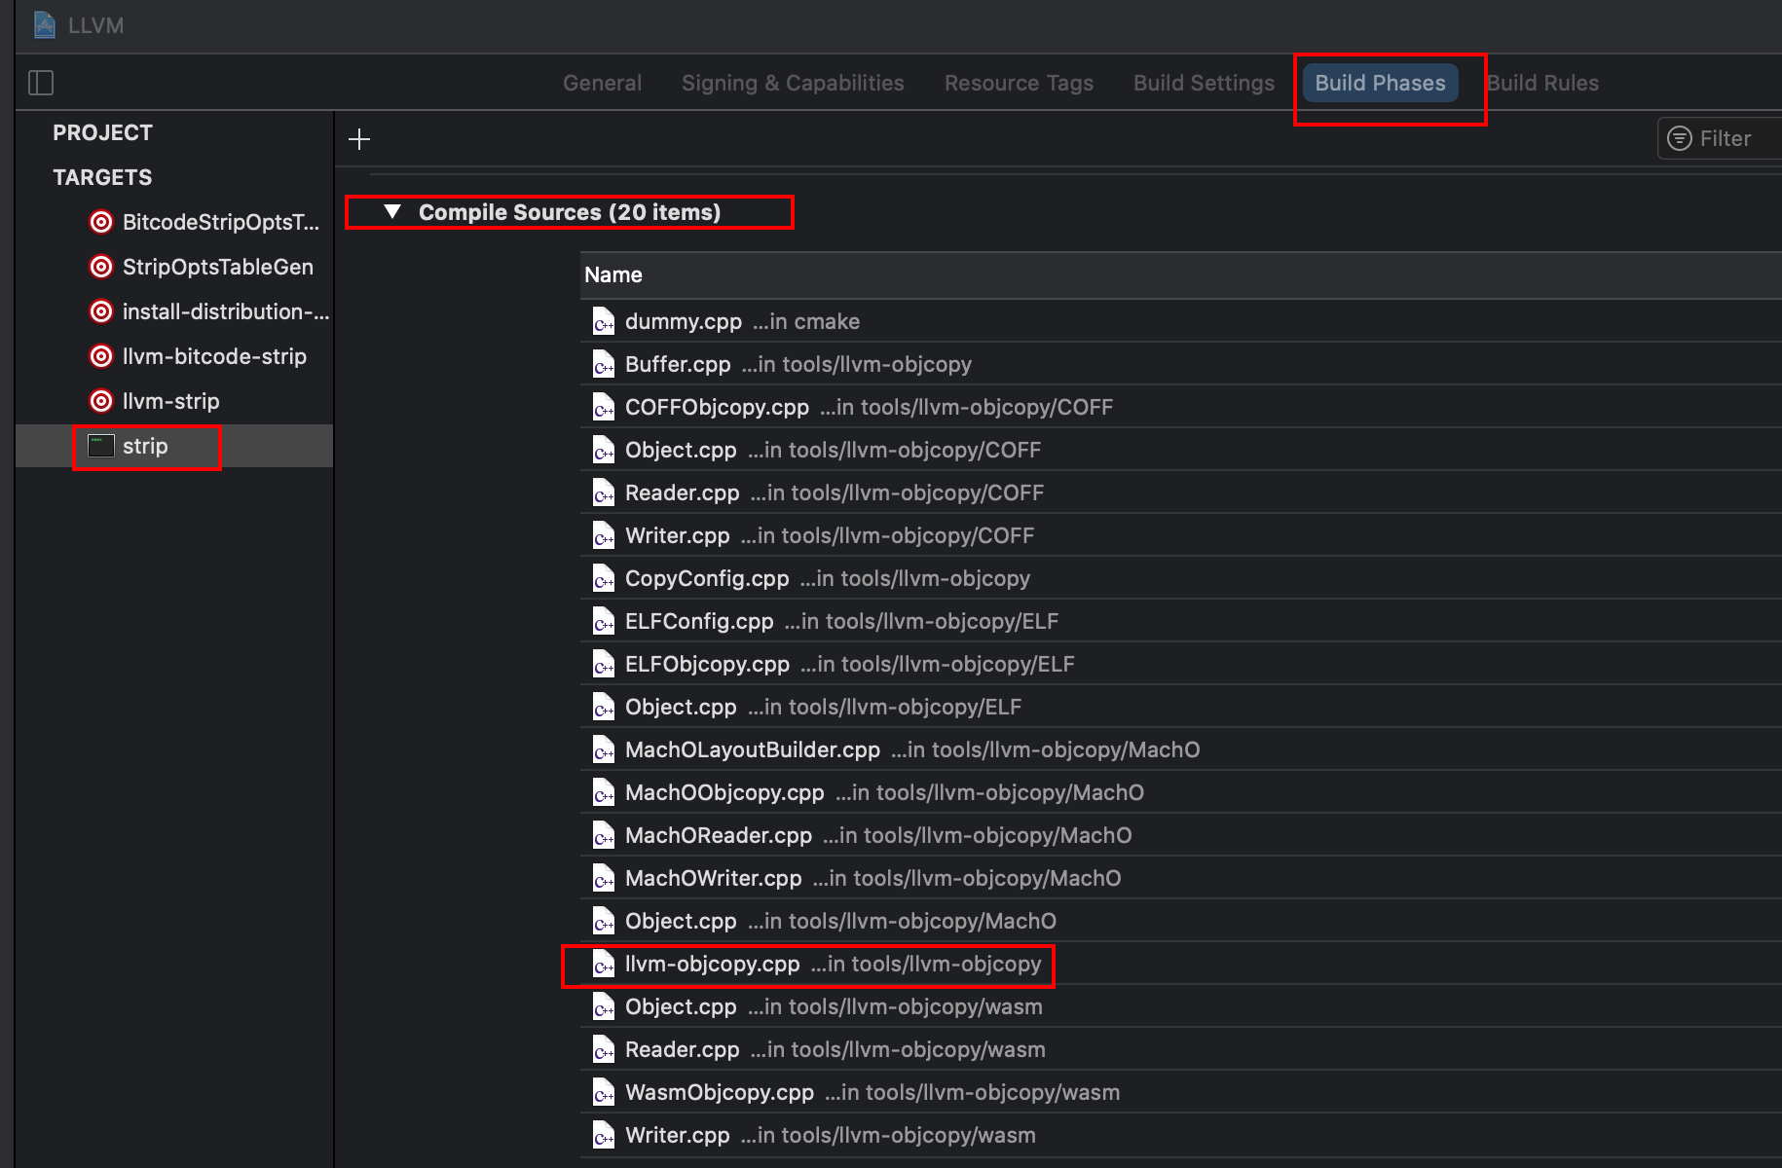Click llvm-strip target bullseye icon
1782x1168 pixels.
pyautogui.click(x=101, y=401)
